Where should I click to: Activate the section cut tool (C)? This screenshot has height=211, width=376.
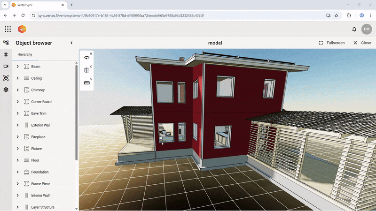[x=86, y=70]
